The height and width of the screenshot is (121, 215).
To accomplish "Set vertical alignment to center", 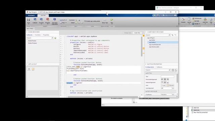I will click(165, 82).
